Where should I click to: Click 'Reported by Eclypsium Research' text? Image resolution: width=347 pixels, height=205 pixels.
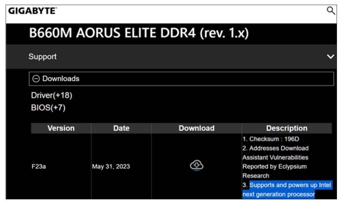pos(275,171)
